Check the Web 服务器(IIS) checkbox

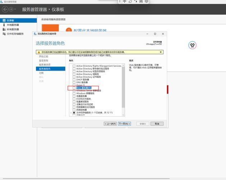[x=74, y=88]
